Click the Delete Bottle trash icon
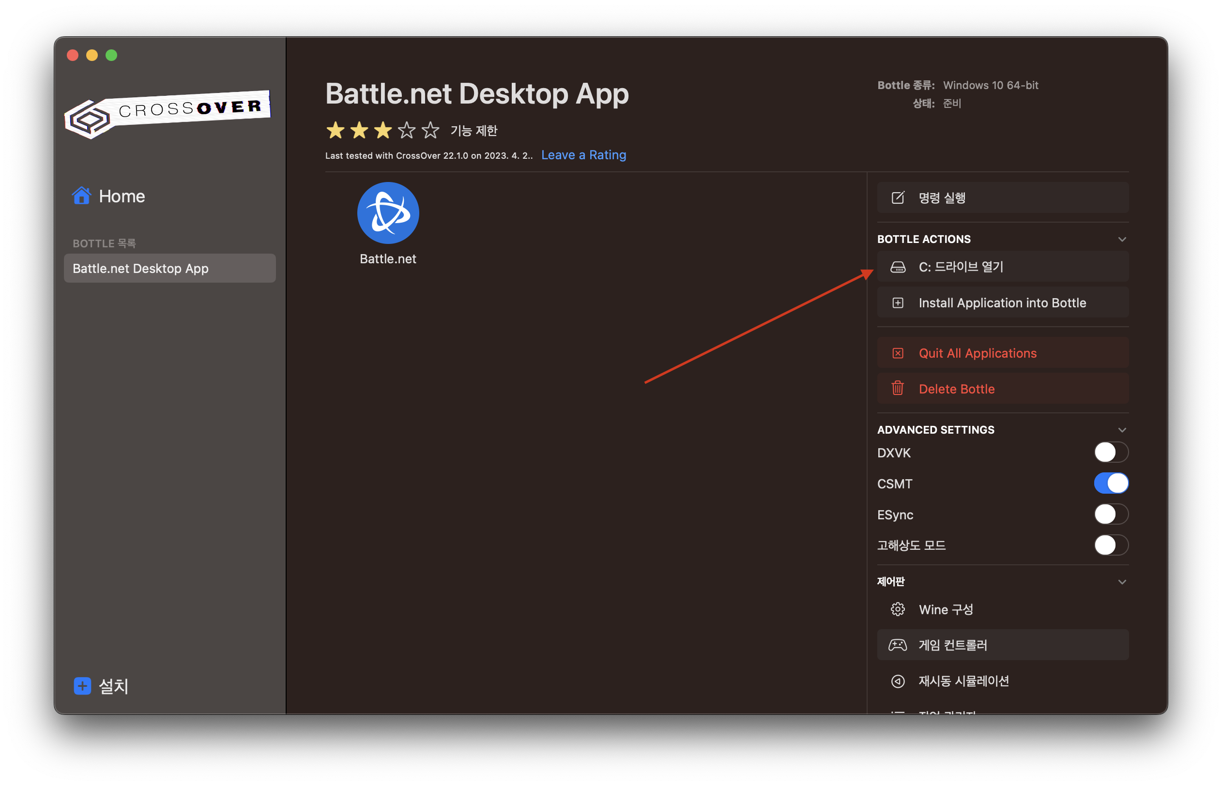The width and height of the screenshot is (1222, 786). coord(897,389)
